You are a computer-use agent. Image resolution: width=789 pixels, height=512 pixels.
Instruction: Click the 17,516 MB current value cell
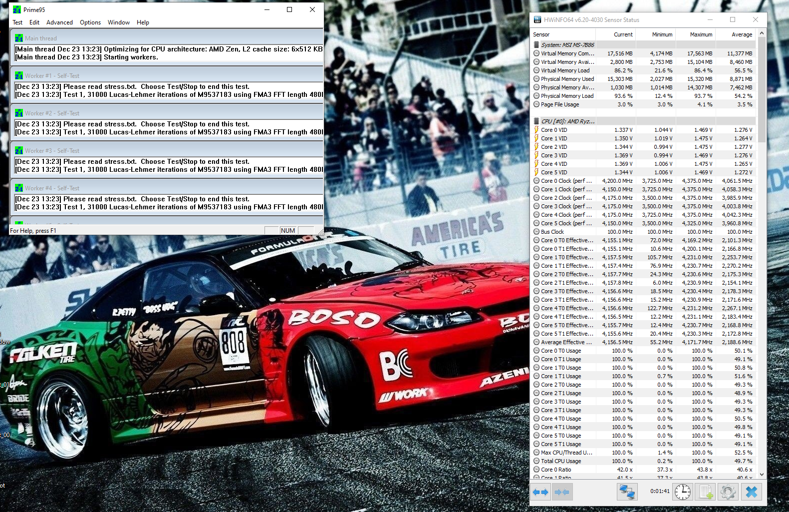(x=620, y=53)
